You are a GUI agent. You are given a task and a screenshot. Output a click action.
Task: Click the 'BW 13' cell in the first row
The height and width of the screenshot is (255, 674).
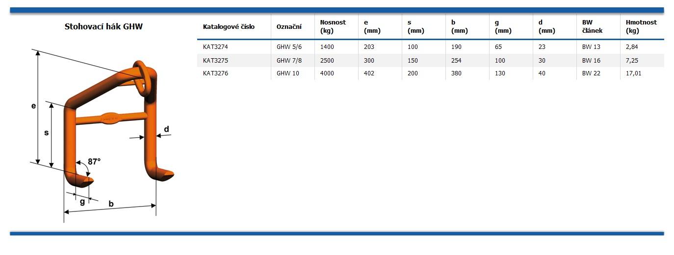pos(591,47)
